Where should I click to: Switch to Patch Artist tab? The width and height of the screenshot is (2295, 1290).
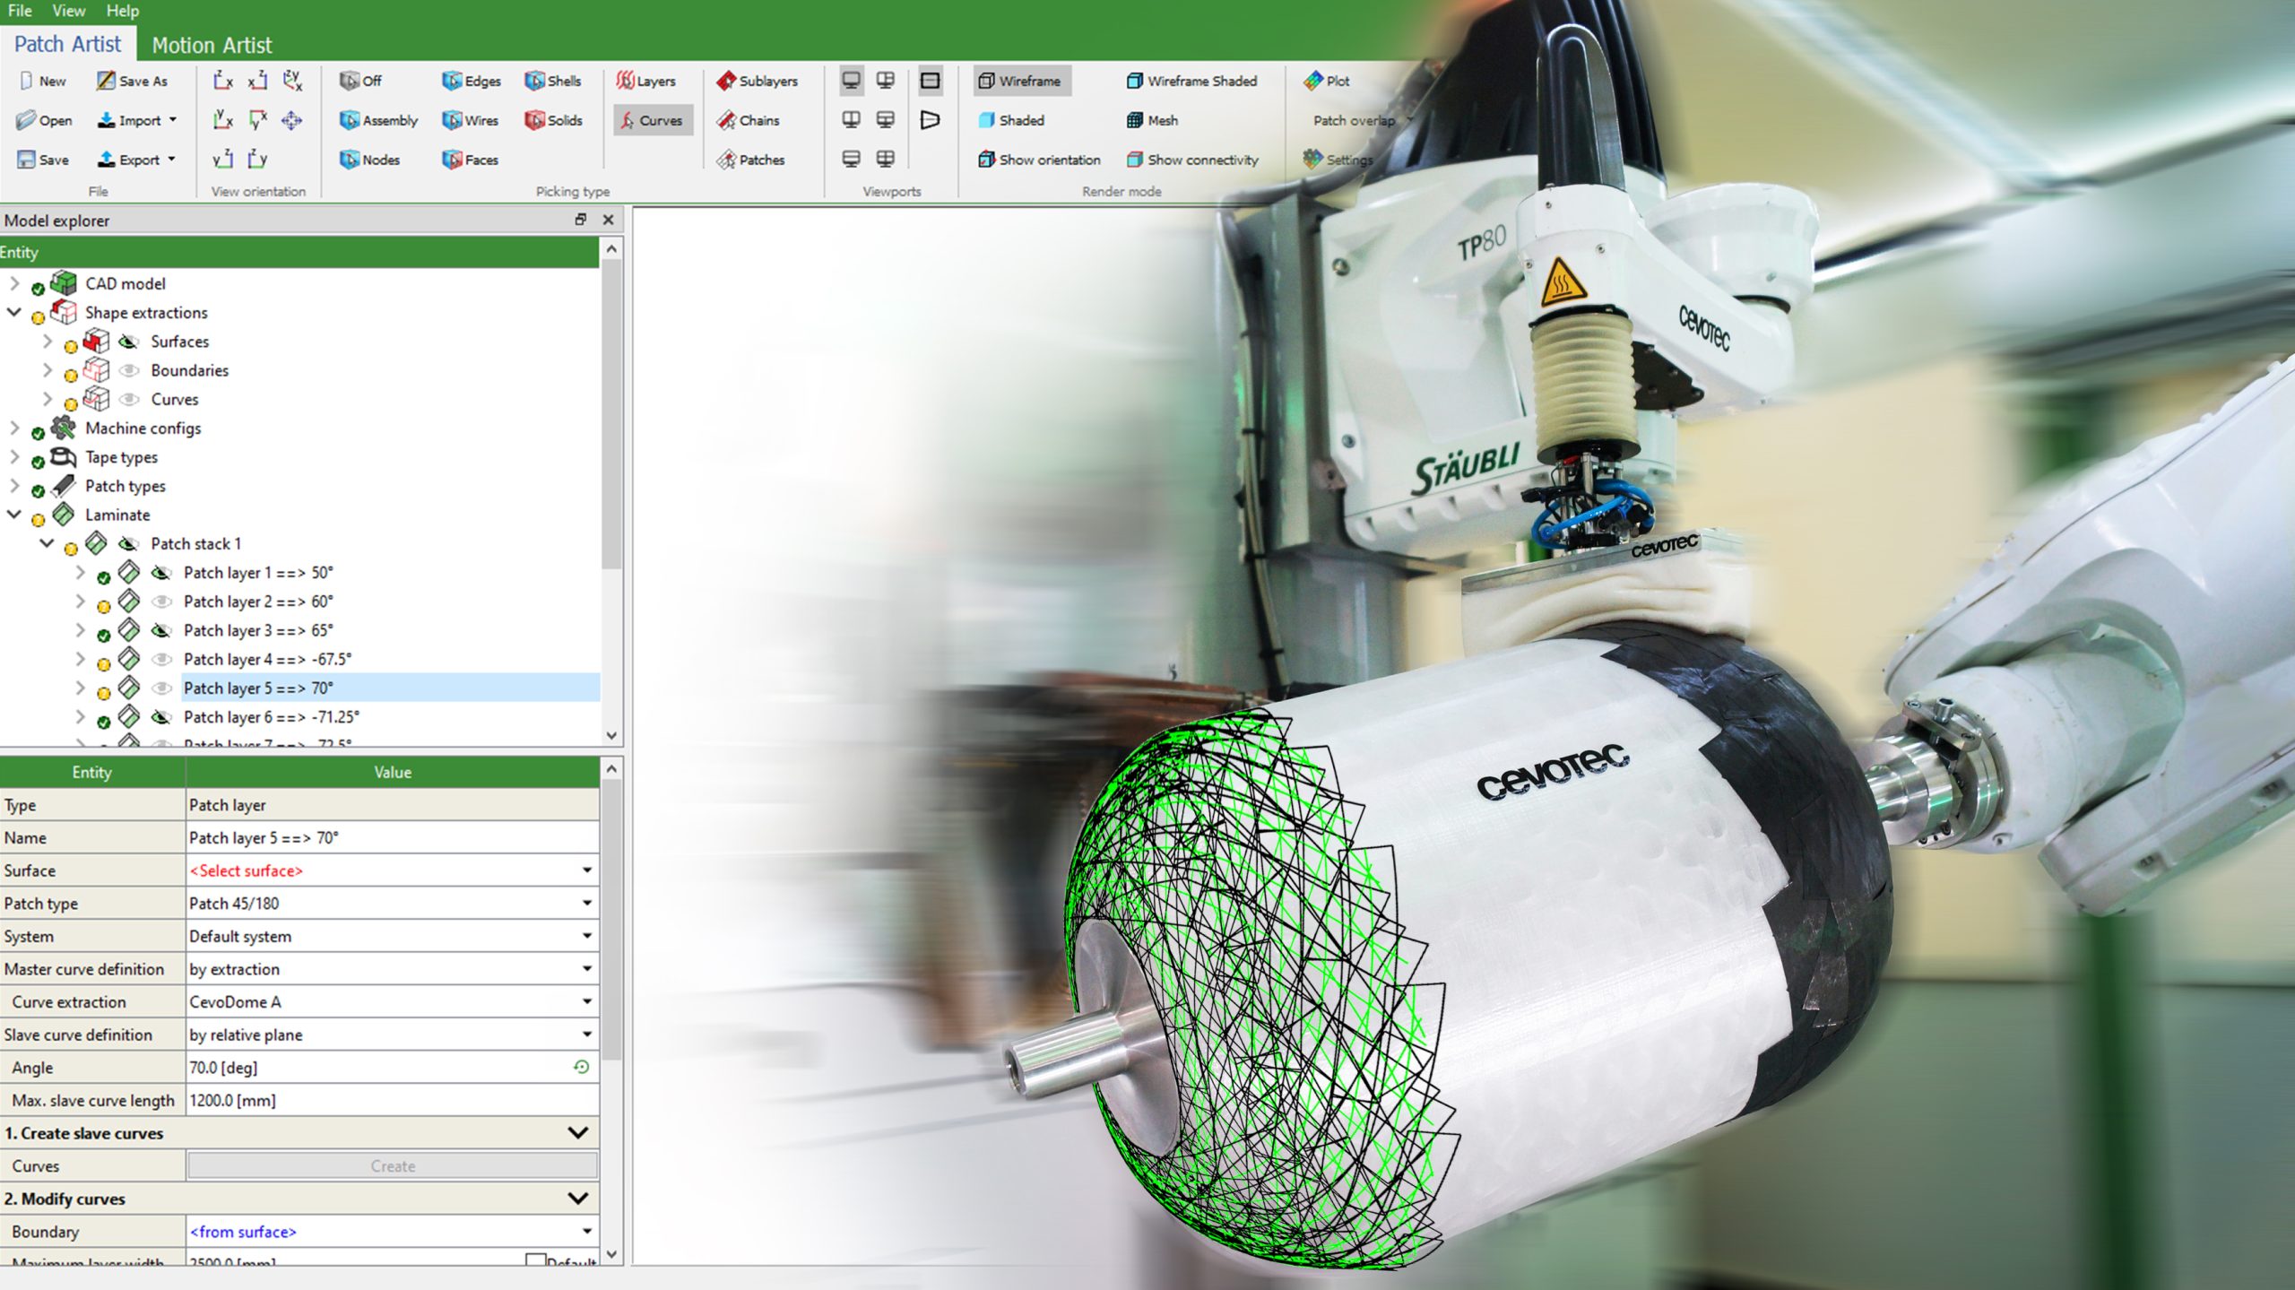[x=67, y=44]
